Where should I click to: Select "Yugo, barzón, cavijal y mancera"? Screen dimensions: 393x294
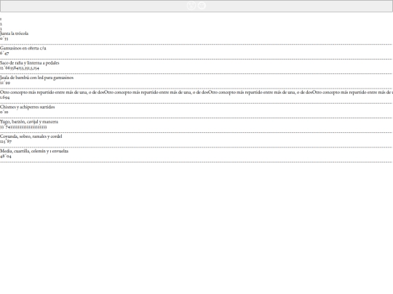(x=29, y=122)
